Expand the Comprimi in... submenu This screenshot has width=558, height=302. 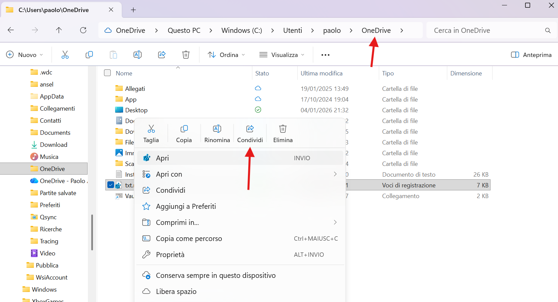(x=335, y=222)
